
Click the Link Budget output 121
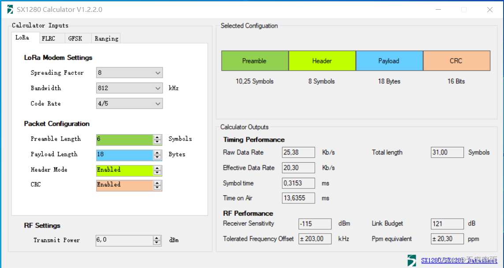point(447,224)
